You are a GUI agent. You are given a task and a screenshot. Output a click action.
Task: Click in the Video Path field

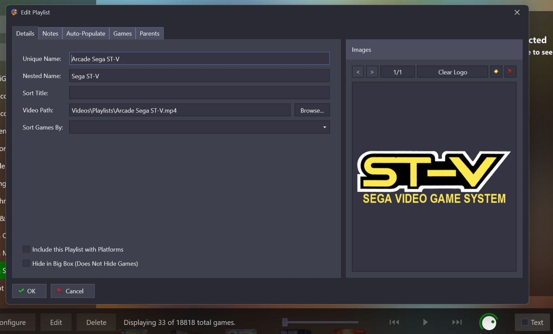[x=180, y=110]
